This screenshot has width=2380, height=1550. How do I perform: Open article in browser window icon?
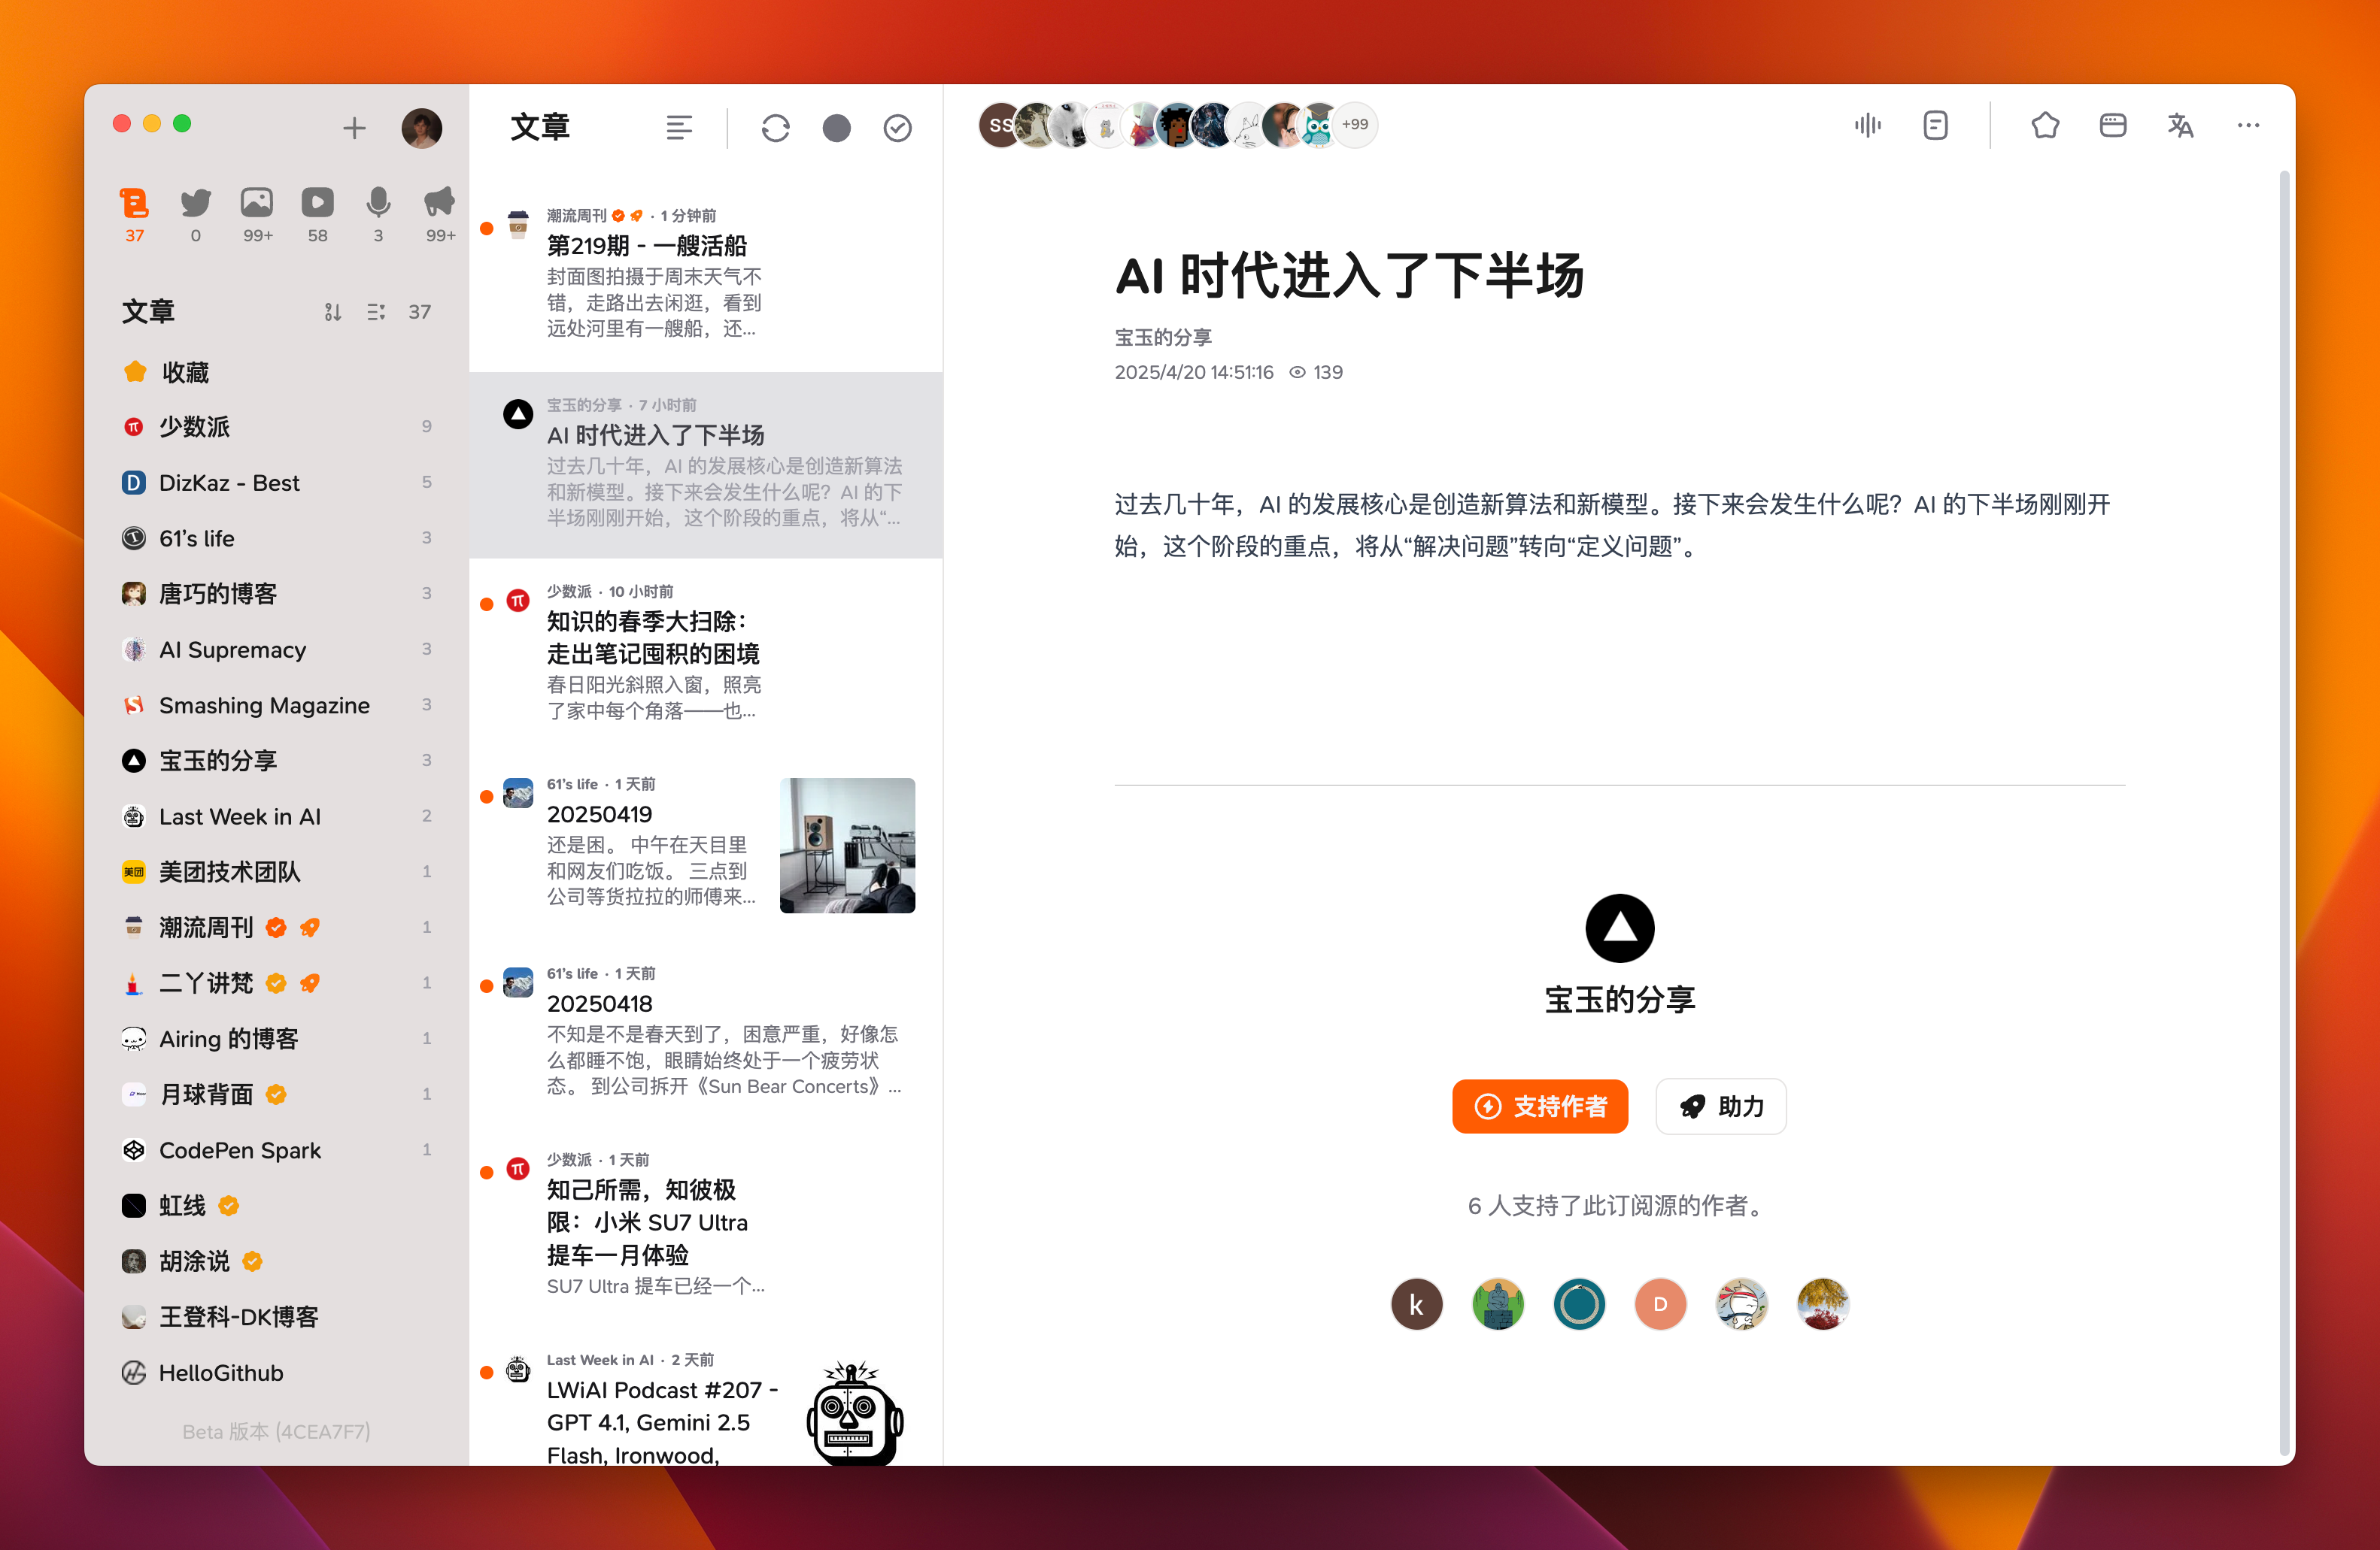click(x=2112, y=126)
